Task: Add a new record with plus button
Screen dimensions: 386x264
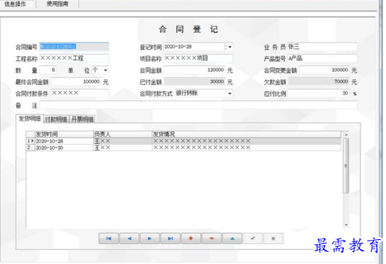Action: click(191, 239)
